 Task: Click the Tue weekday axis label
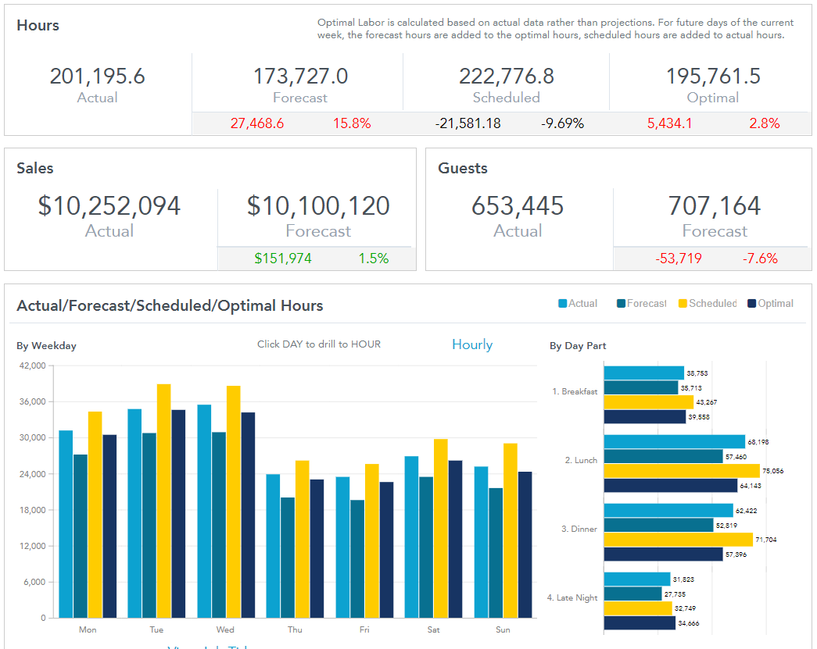(x=156, y=629)
